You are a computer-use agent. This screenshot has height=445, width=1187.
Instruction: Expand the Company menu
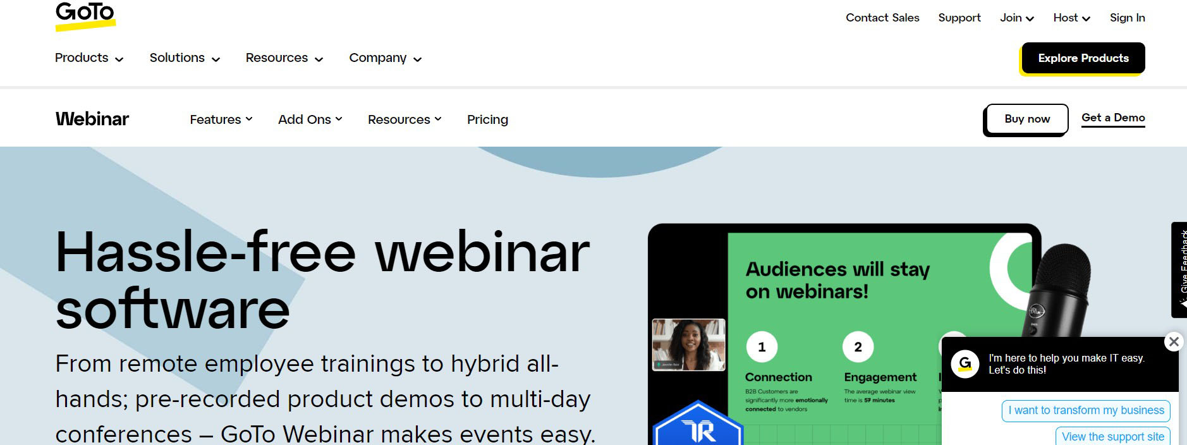[x=385, y=58]
